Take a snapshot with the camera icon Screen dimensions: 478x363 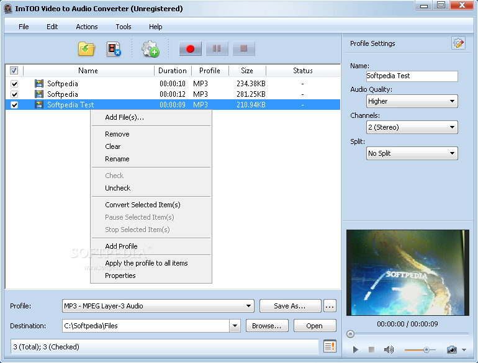pos(452,349)
